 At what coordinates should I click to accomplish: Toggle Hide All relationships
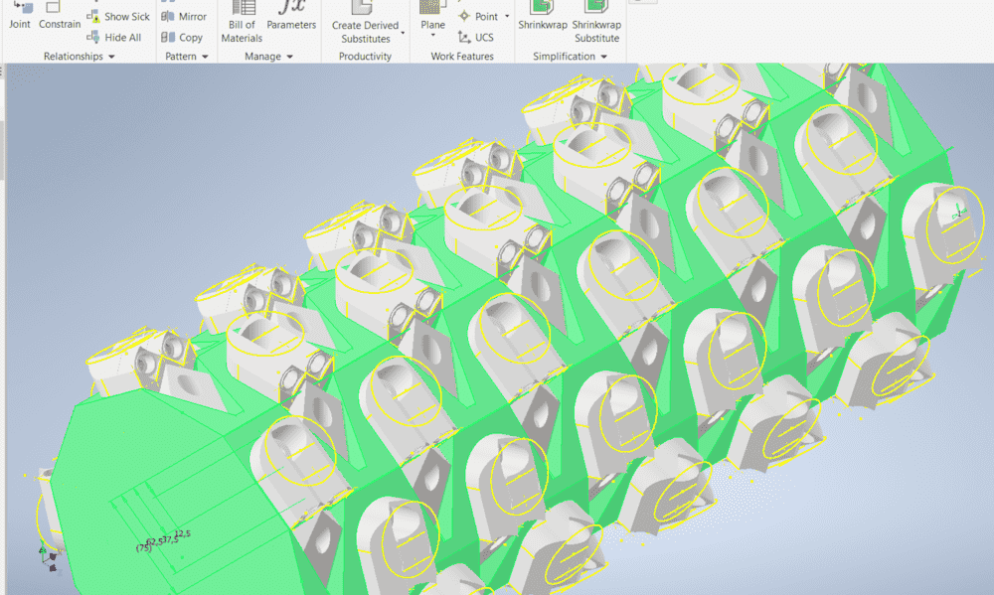116,38
